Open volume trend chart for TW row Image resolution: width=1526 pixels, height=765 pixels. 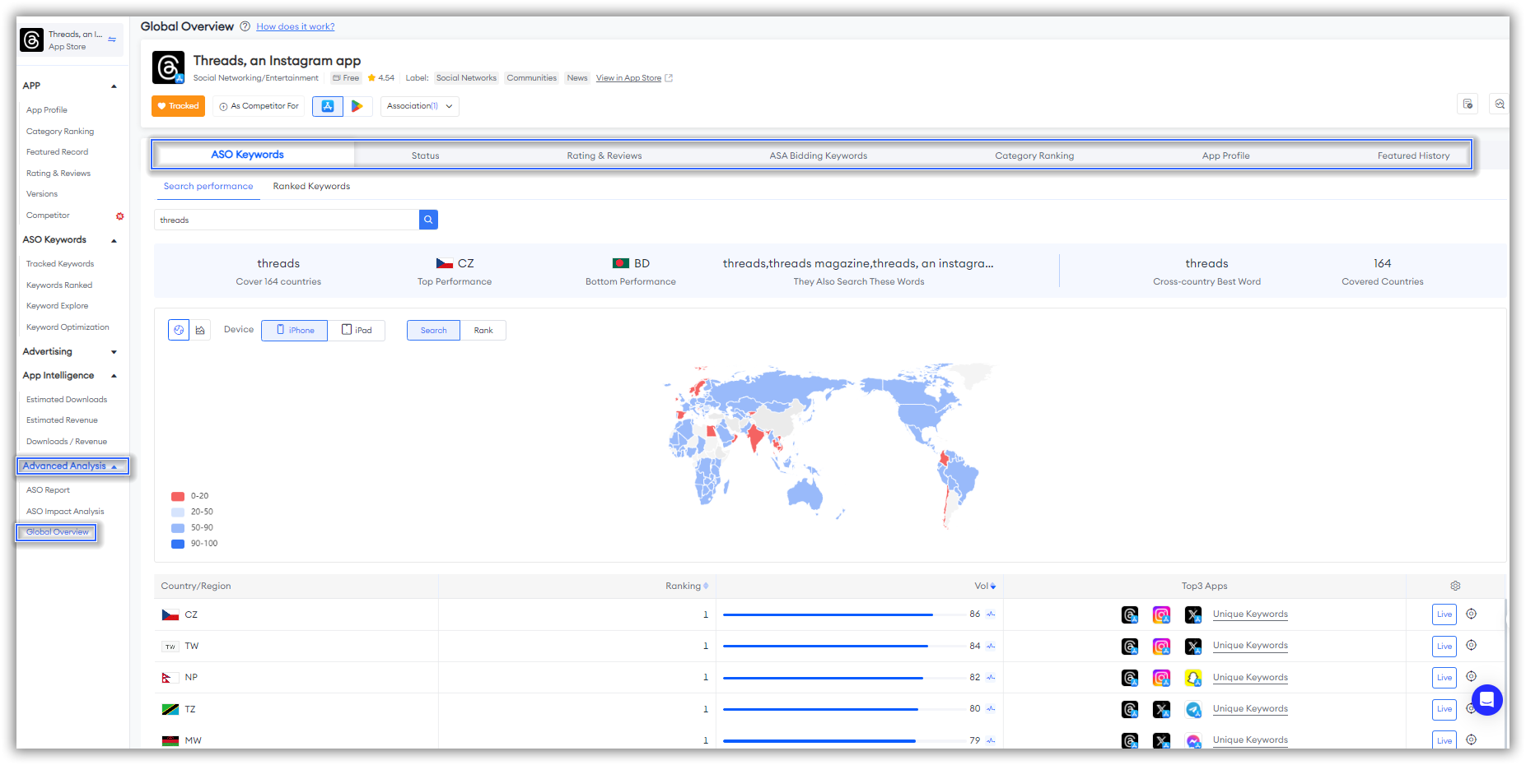991,646
